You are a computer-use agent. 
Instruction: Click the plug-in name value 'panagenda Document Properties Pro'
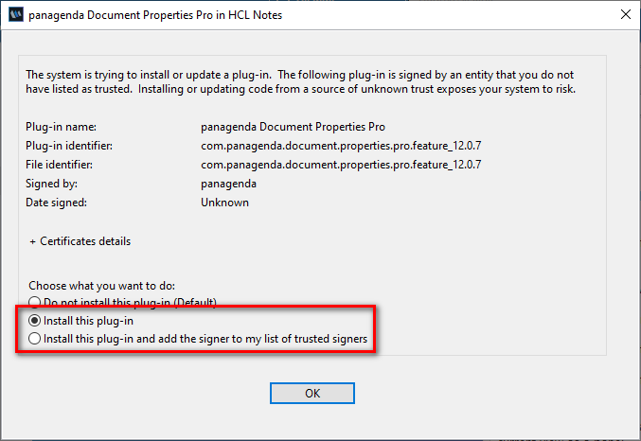(293, 127)
